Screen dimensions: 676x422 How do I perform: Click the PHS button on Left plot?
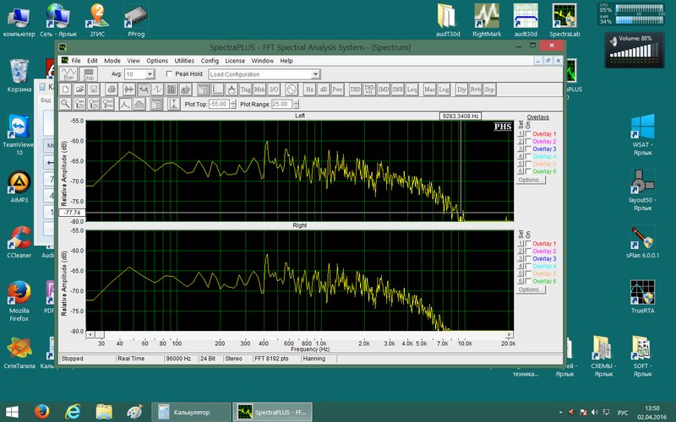(x=503, y=126)
